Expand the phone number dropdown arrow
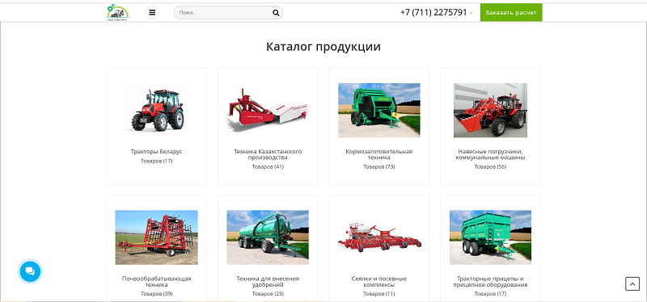The height and width of the screenshot is (302, 647). tap(471, 13)
